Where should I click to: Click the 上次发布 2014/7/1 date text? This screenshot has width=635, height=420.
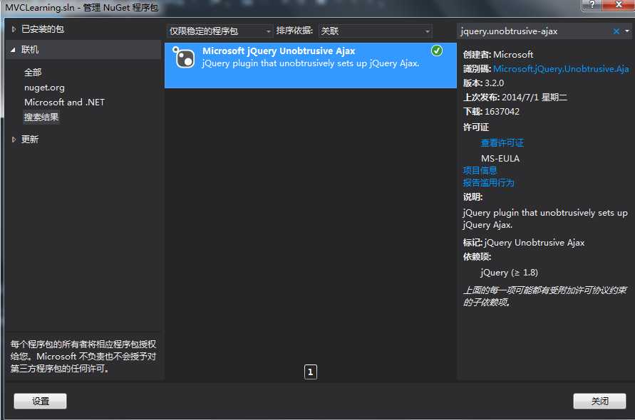click(x=515, y=97)
